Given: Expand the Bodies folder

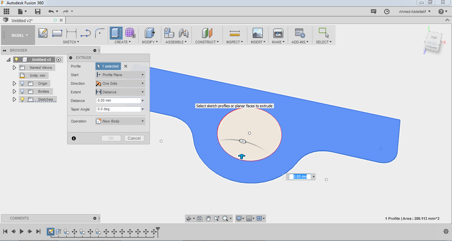Looking at the screenshot, I should [14, 91].
